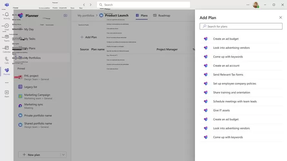Close the Add Plan panel
Screen dimensions: 287x161
[281, 17]
